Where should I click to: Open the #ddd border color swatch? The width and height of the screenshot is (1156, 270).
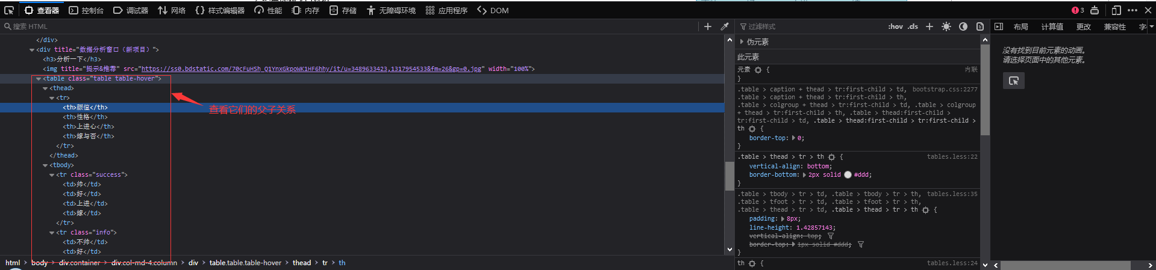(848, 175)
